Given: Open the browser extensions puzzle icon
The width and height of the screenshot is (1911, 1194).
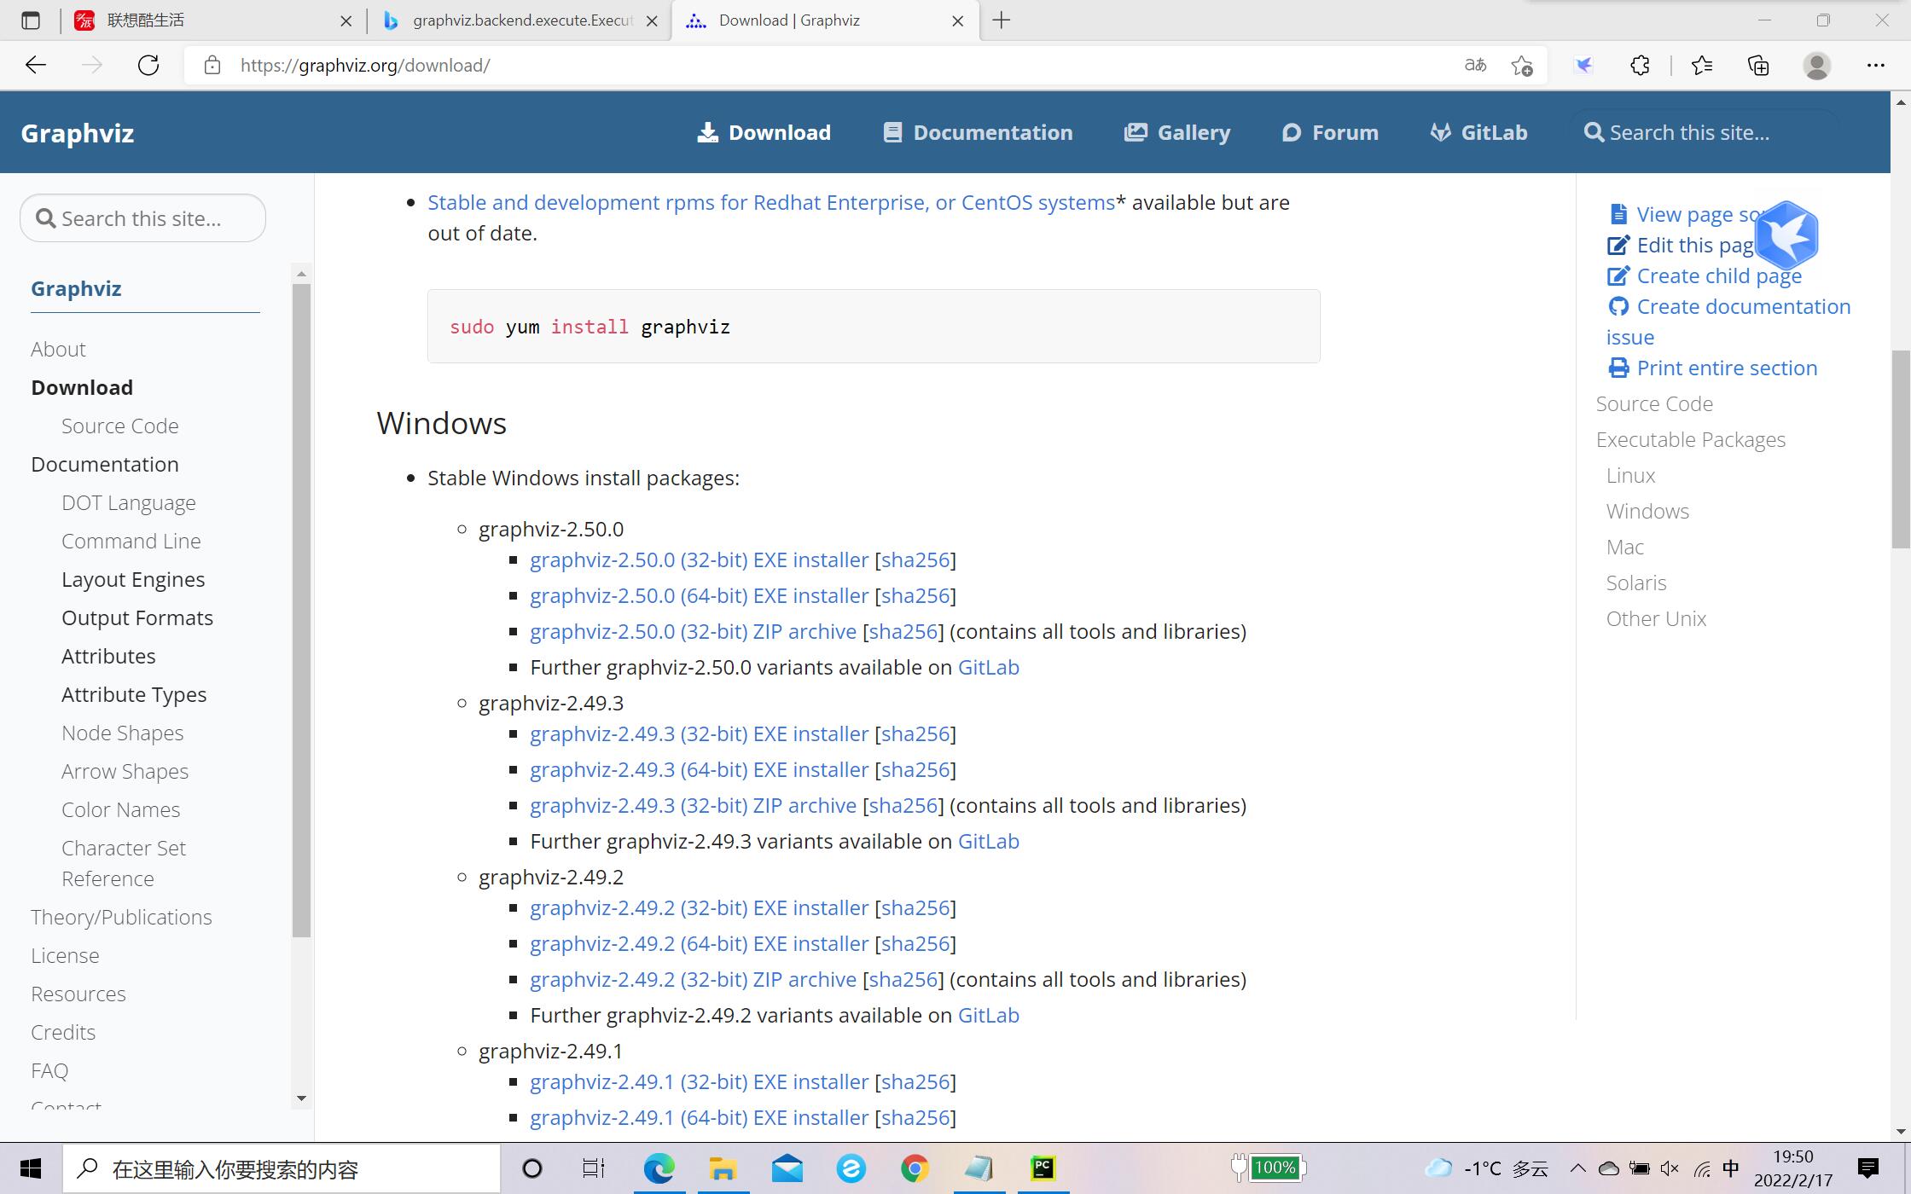Looking at the screenshot, I should tap(1639, 66).
